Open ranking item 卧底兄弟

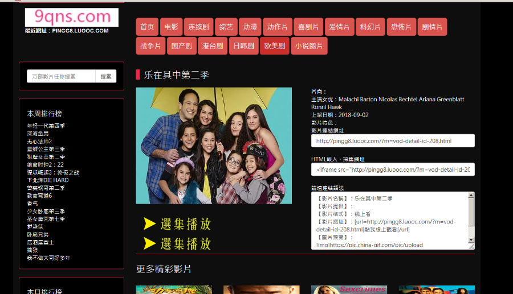tap(38, 235)
